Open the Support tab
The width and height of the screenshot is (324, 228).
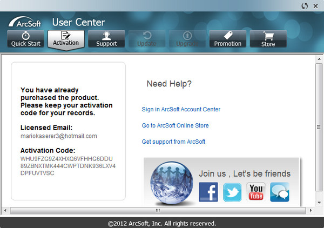(x=106, y=39)
